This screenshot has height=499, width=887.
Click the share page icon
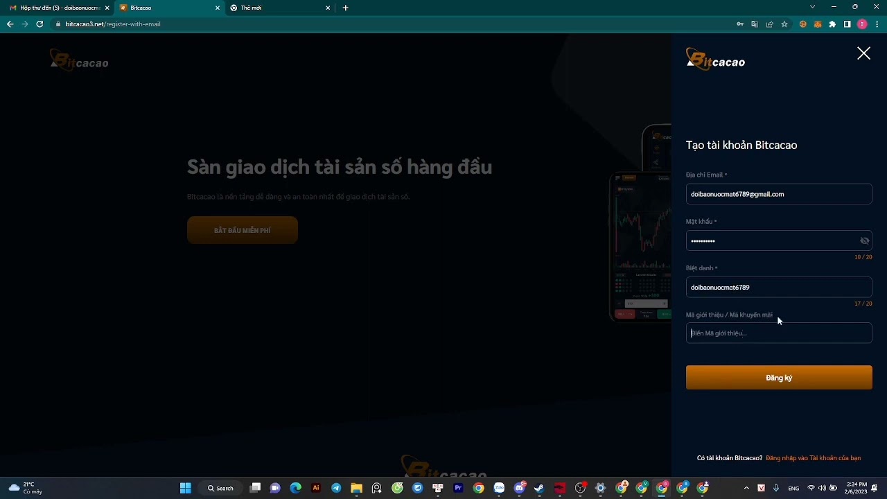tap(769, 24)
